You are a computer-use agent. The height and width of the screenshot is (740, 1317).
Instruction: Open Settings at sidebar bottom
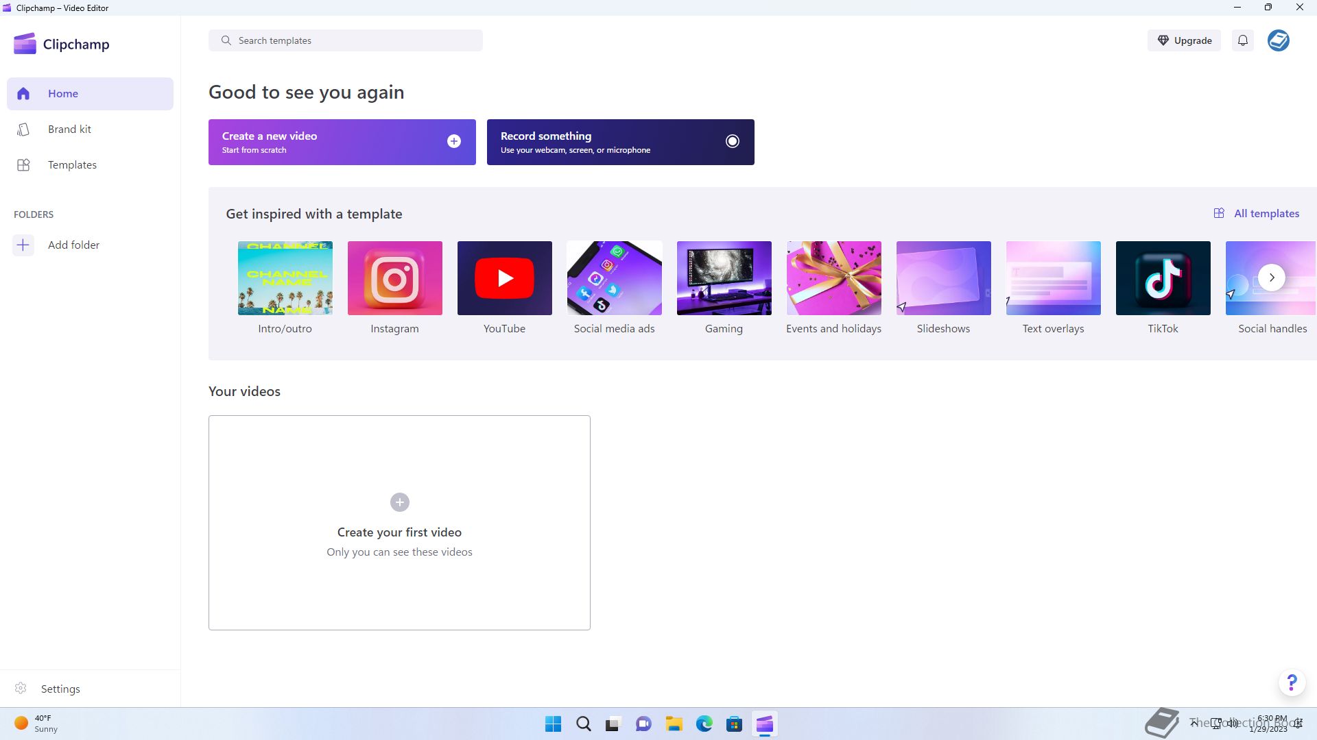coord(90,689)
